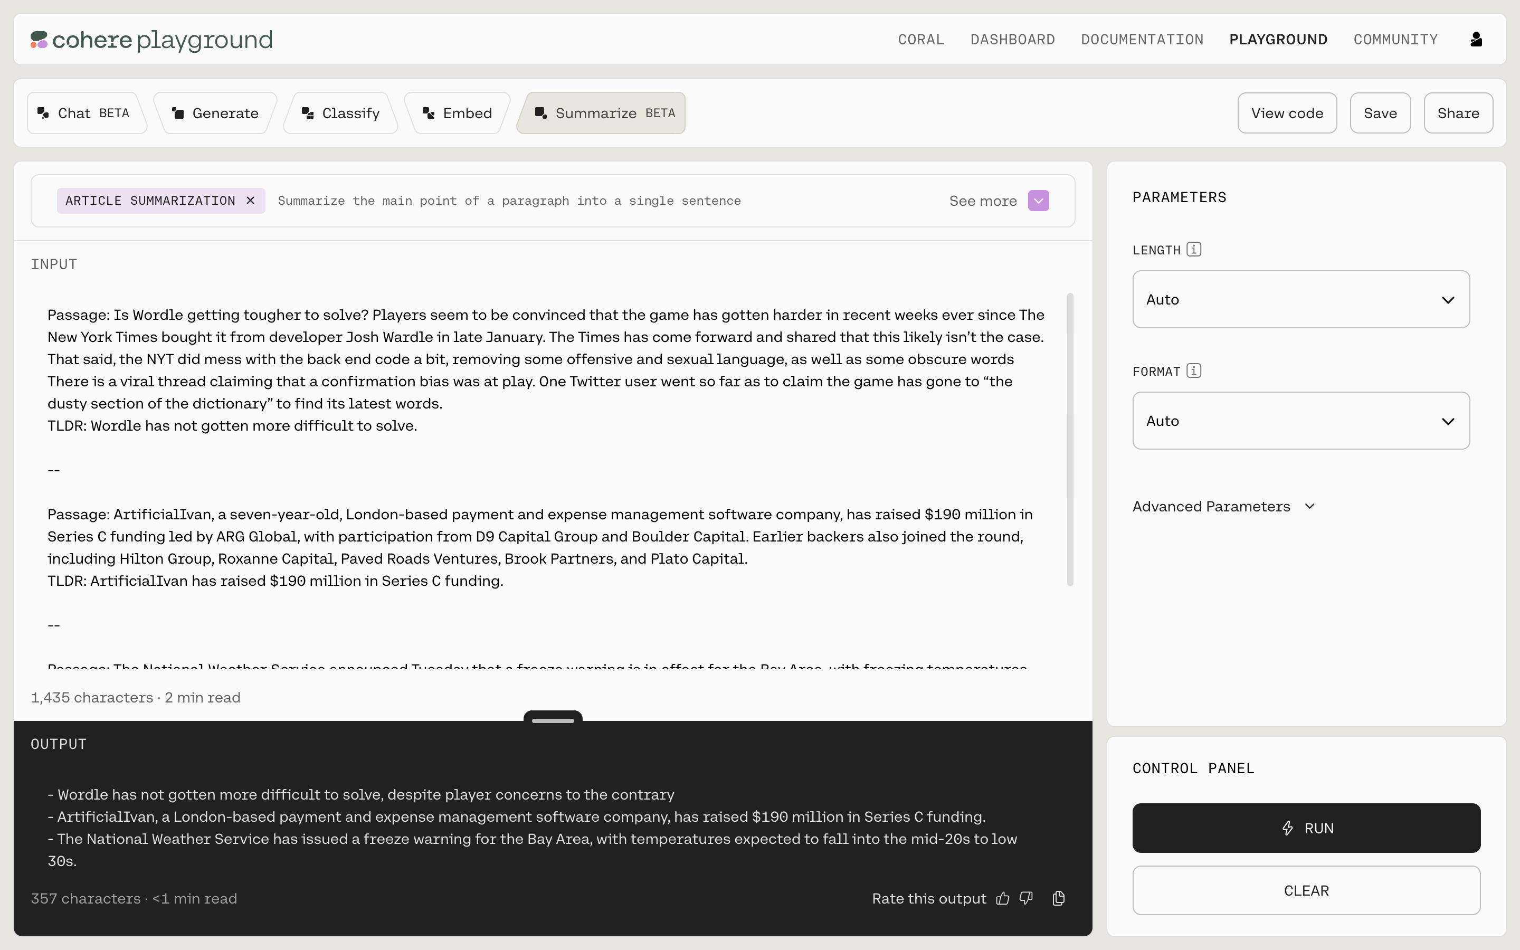Image resolution: width=1520 pixels, height=950 pixels.
Task: Click the thumbs up rating icon
Action: [1002, 898]
